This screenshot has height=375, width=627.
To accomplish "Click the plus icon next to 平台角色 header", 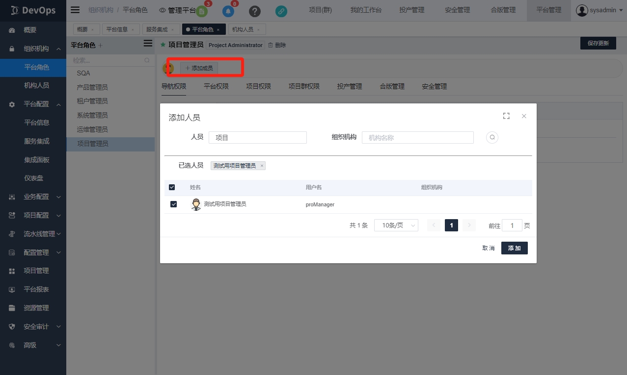I will pyautogui.click(x=100, y=45).
